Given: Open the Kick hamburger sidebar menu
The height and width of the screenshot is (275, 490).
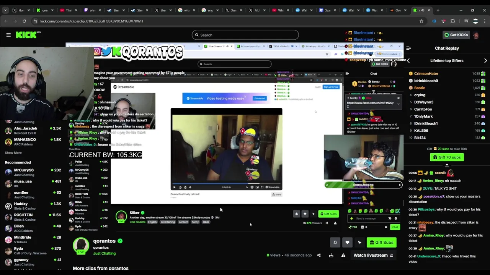Looking at the screenshot, I should (x=8, y=35).
